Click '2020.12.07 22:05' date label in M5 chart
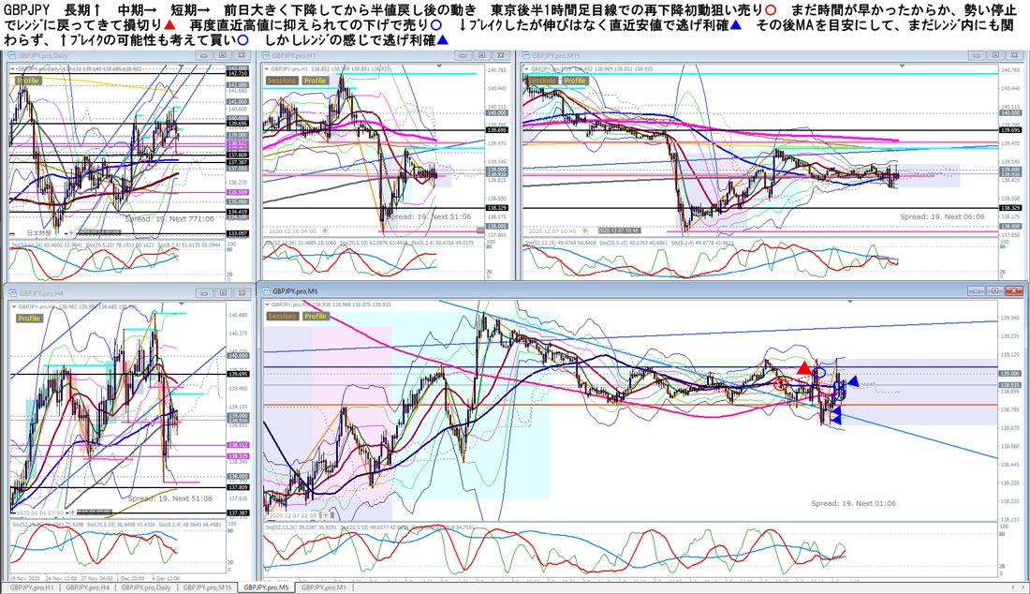This screenshot has width=1030, height=594. point(294,515)
